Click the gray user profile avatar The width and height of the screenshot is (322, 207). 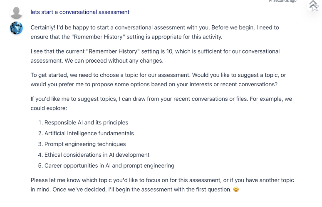16,13
